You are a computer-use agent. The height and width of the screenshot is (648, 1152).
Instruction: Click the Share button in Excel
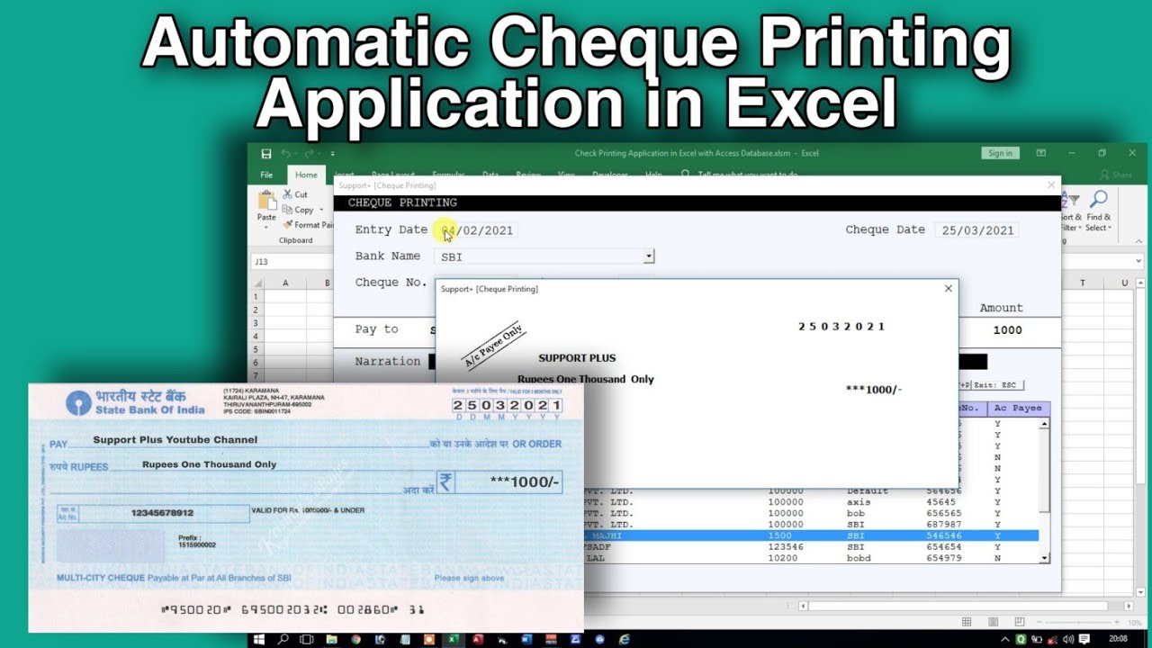pos(1116,175)
